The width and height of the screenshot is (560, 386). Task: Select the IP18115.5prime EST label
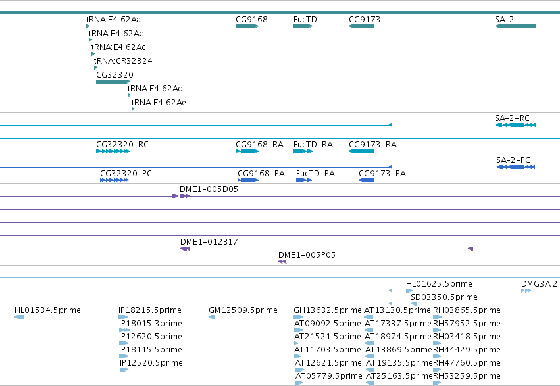click(150, 350)
